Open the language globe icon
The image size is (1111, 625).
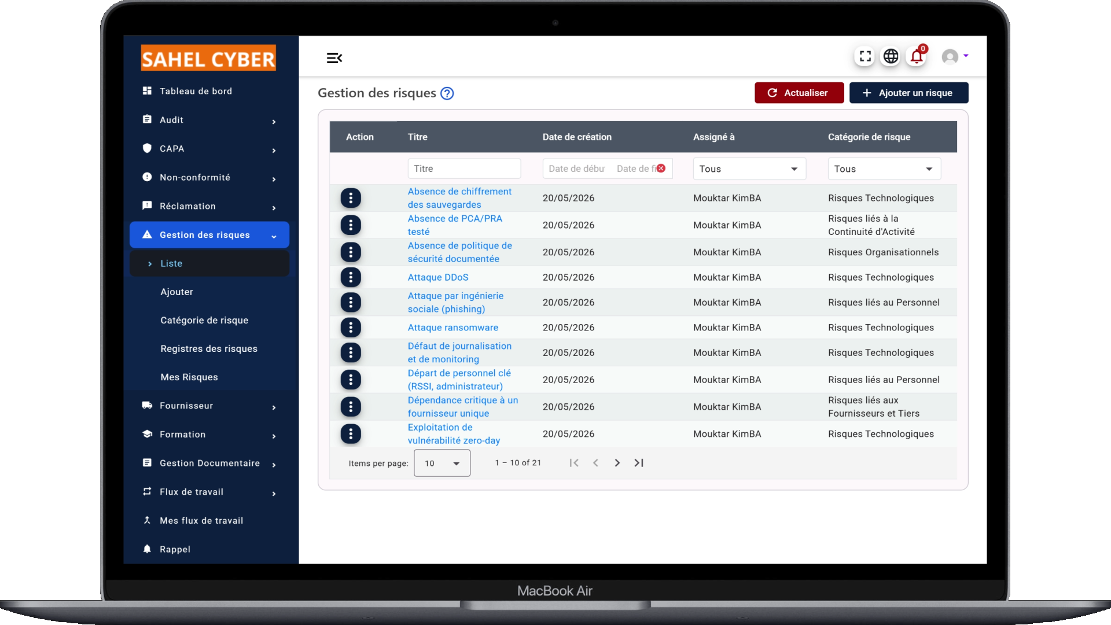[891, 56]
